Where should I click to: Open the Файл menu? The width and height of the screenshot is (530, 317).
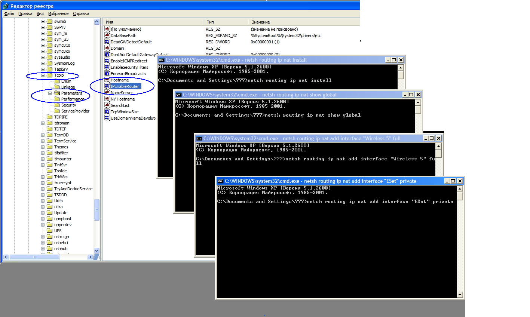[9, 13]
